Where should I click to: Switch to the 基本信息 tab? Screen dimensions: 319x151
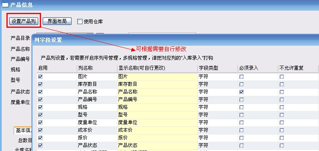coord(23,130)
